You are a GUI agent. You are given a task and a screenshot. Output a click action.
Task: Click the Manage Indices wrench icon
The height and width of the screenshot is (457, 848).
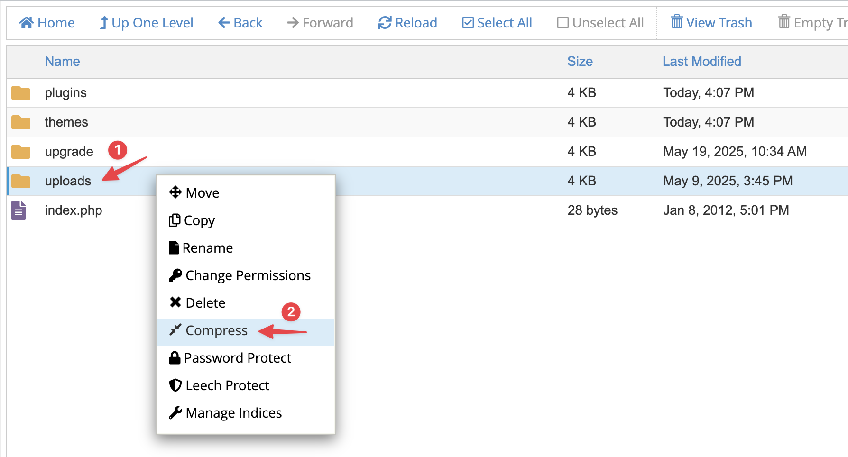pos(175,412)
